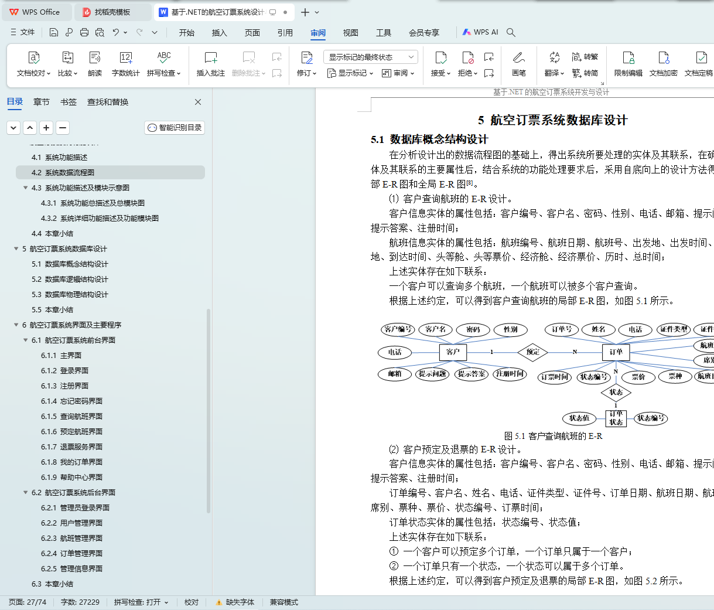The image size is (714, 610).
Task: Go to previous change icon beside 拒绝
Action: tap(489, 57)
